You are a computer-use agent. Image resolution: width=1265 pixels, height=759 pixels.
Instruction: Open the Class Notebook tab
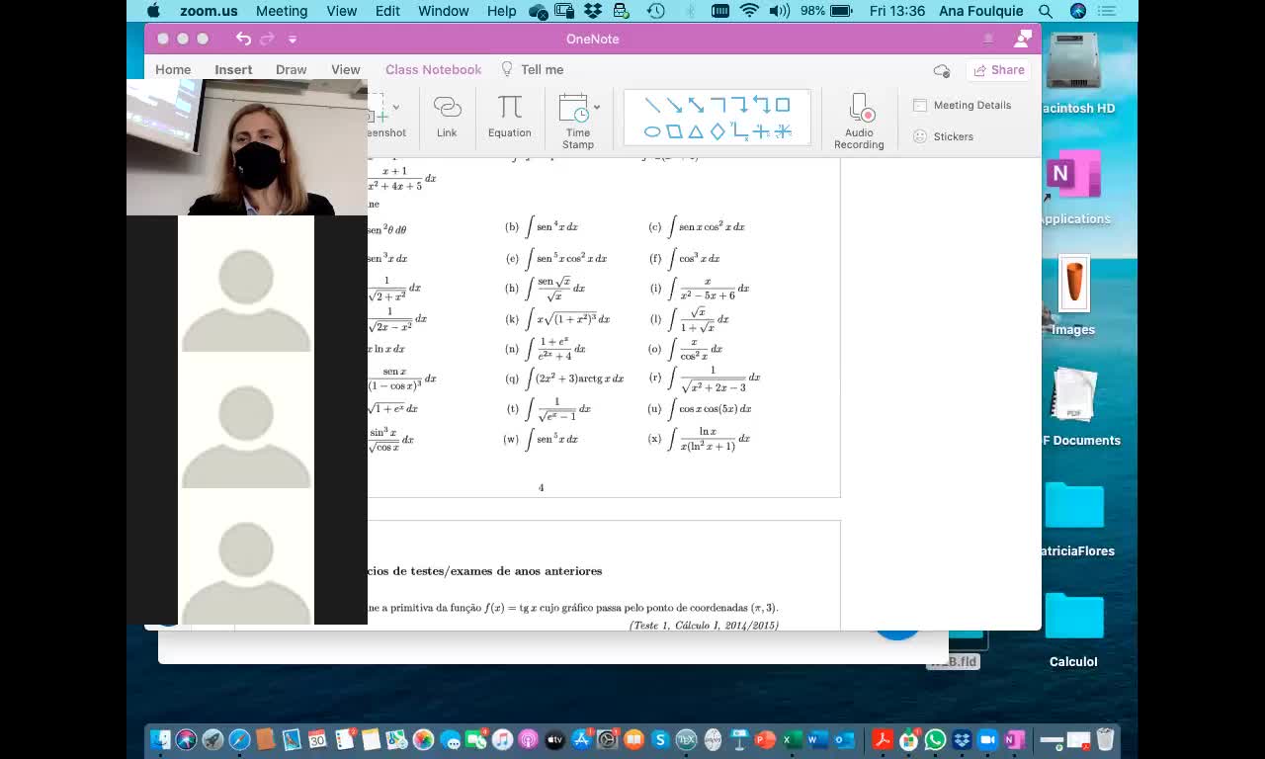tap(433, 69)
